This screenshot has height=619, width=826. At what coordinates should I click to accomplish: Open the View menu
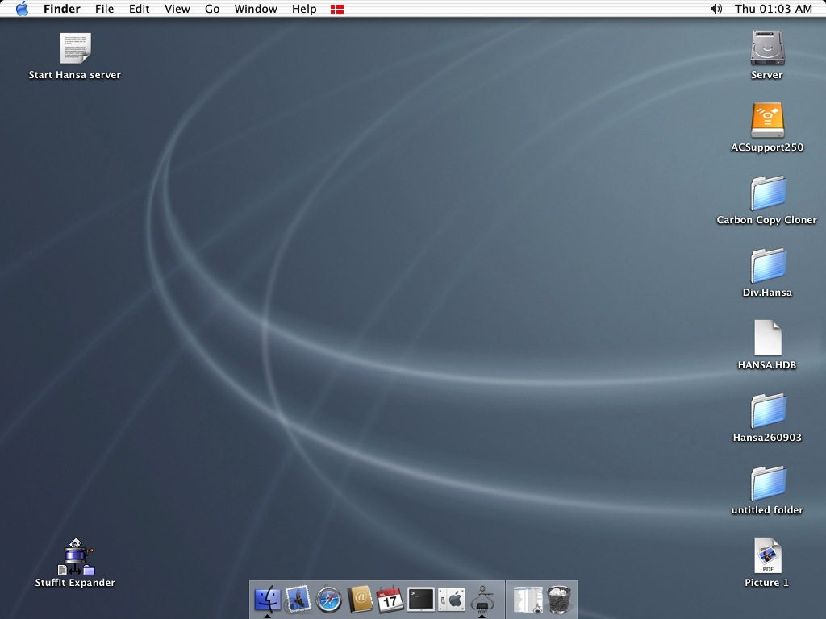(x=177, y=9)
